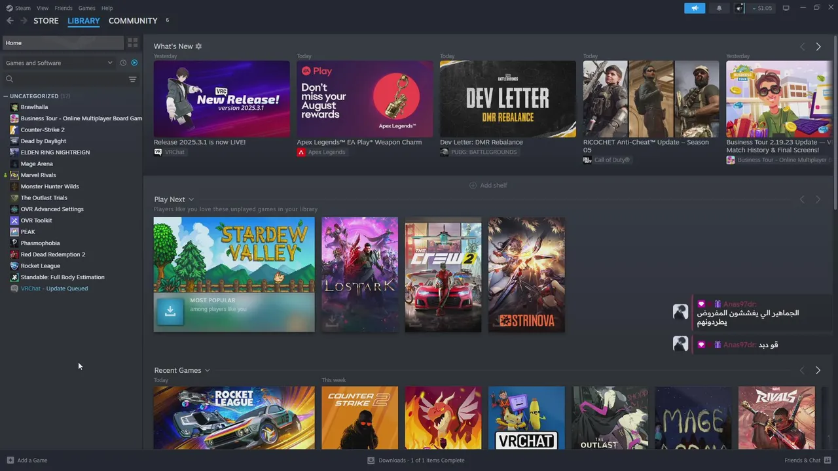The width and height of the screenshot is (838, 471).
Task: Open the Strinova cover art
Action: [x=526, y=275]
